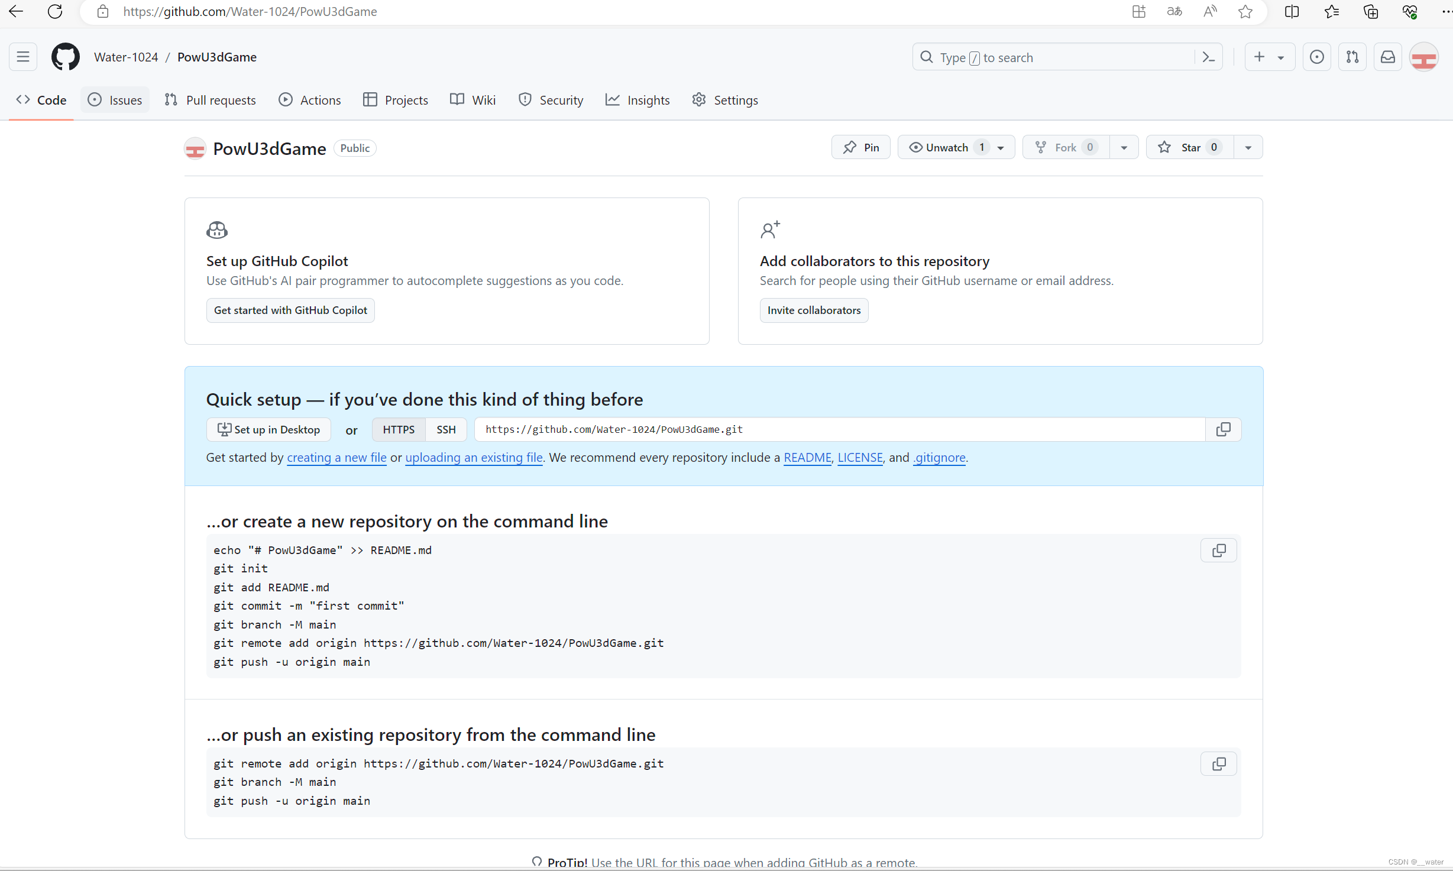This screenshot has height=871, width=1453.
Task: Open the Settings tab
Action: [725, 101]
